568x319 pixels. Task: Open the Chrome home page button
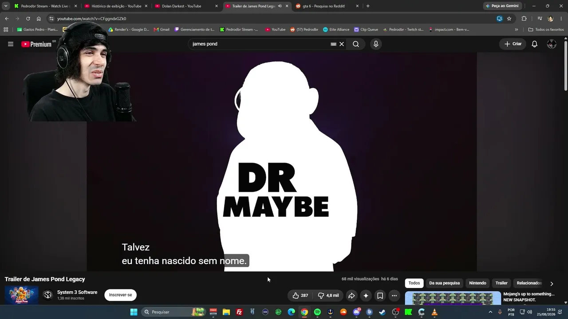point(39,19)
